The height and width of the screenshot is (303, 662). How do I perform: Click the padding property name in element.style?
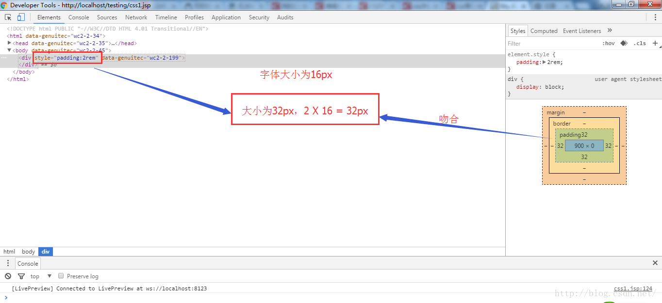pos(528,62)
